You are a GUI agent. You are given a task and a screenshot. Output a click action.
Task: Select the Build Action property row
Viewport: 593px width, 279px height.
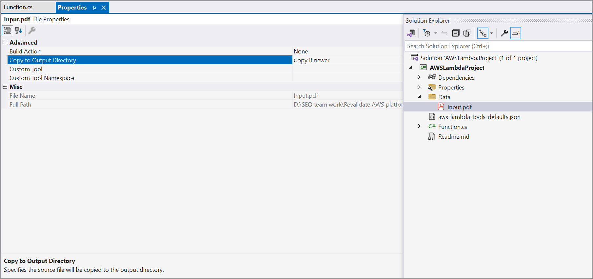point(205,51)
